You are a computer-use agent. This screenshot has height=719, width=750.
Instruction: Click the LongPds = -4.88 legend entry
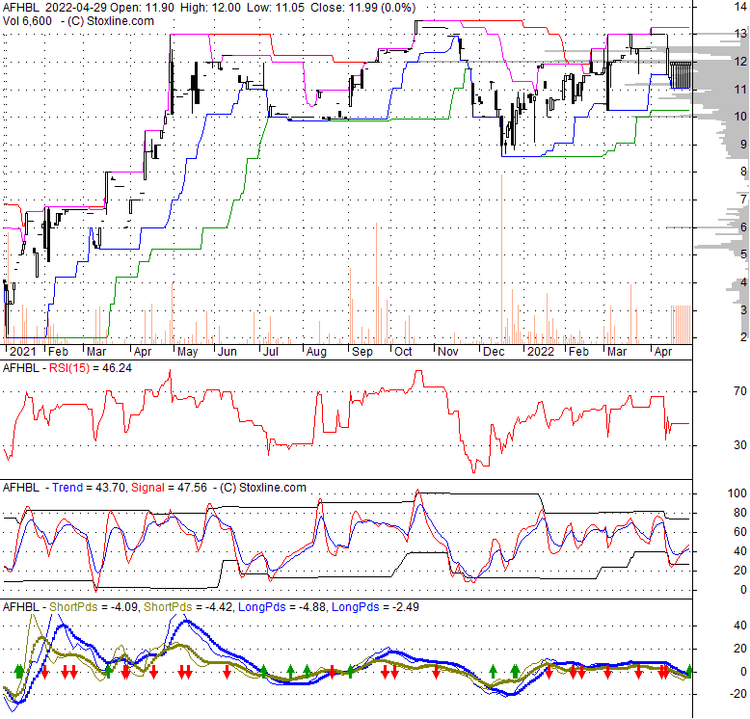[282, 607]
